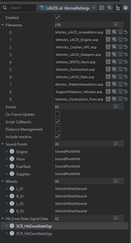Open the LAV25.et prefab dropdown arrow
The height and width of the screenshot is (243, 131).
94,8
